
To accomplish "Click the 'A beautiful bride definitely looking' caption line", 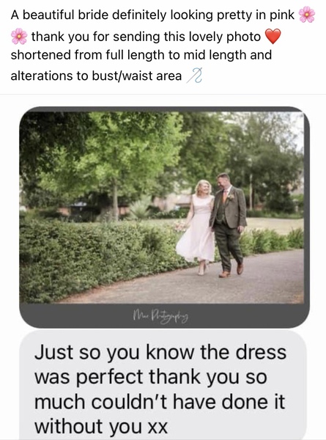I will [x=152, y=15].
